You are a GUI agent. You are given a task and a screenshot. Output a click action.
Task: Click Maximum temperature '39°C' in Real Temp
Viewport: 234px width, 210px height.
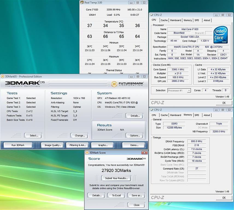coord(122,60)
